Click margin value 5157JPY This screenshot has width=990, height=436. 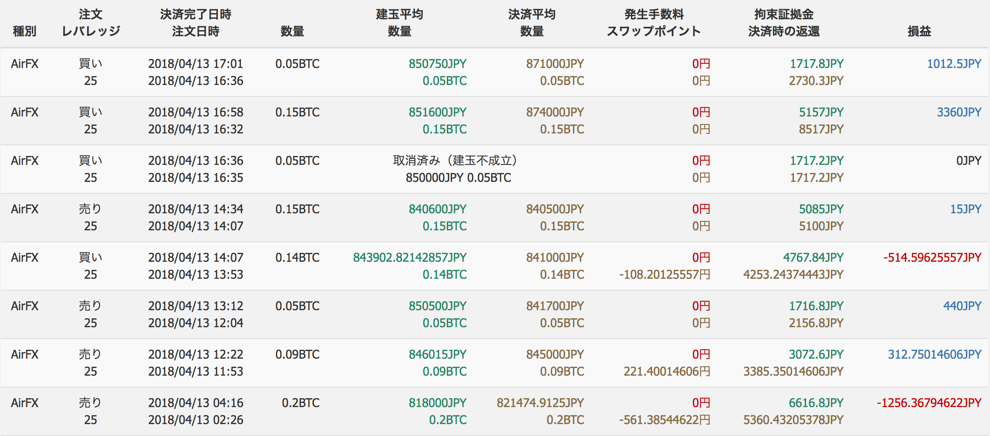[x=821, y=112]
